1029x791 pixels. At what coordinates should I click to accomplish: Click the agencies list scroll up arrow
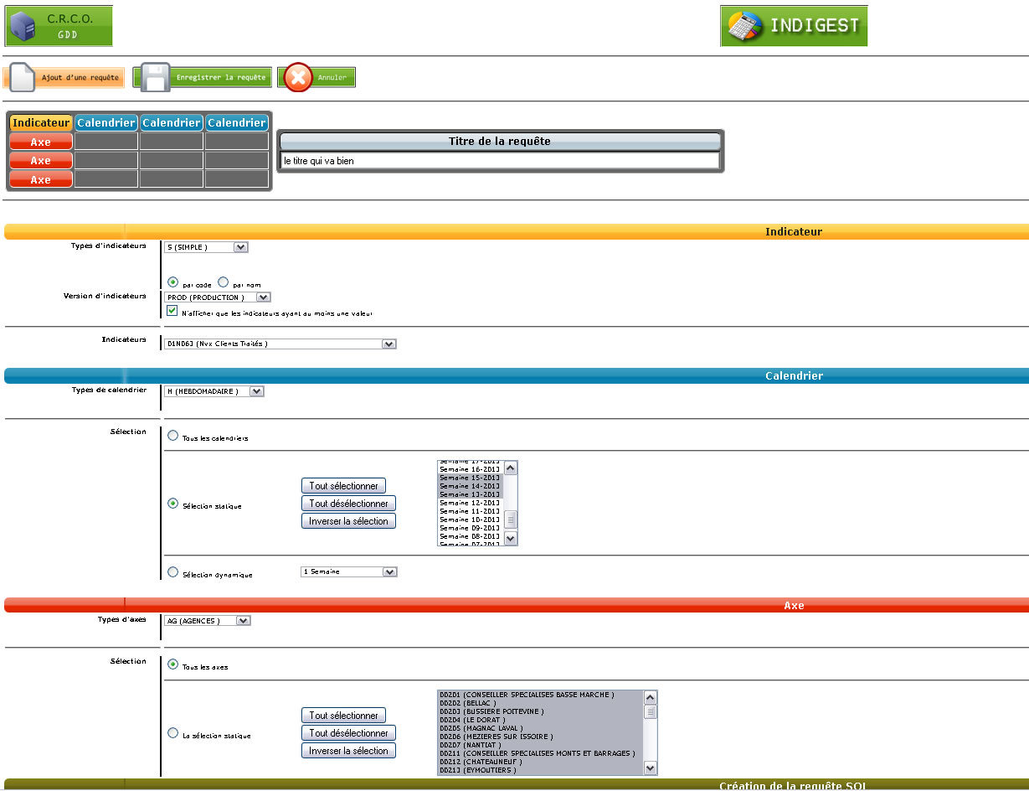[651, 697]
